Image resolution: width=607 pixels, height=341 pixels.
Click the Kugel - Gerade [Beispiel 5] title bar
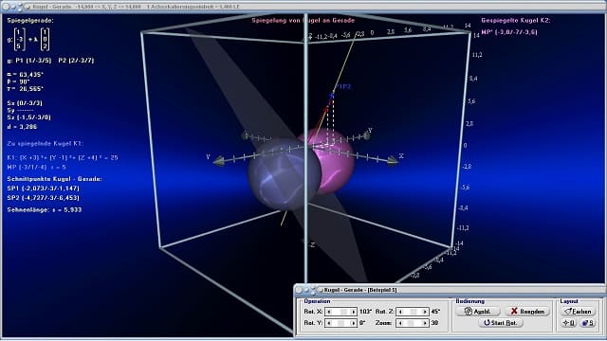point(449,290)
